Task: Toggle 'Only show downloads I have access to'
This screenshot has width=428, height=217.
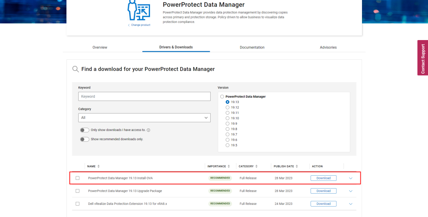Action: point(85,130)
